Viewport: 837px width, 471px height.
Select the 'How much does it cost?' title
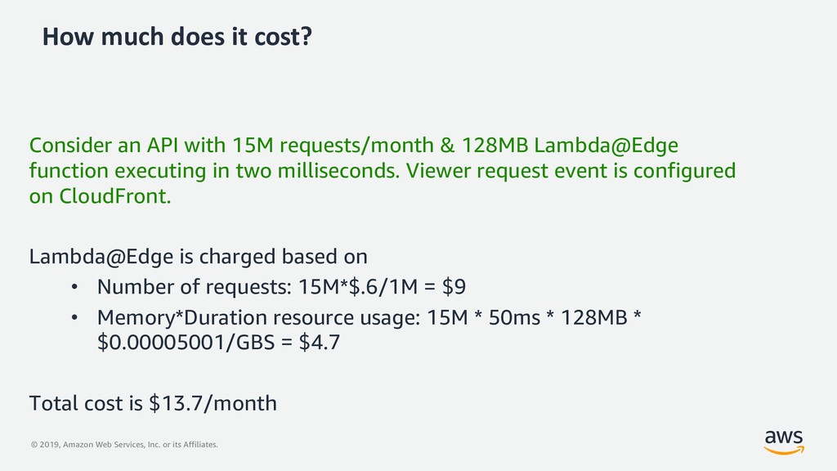[x=177, y=37]
